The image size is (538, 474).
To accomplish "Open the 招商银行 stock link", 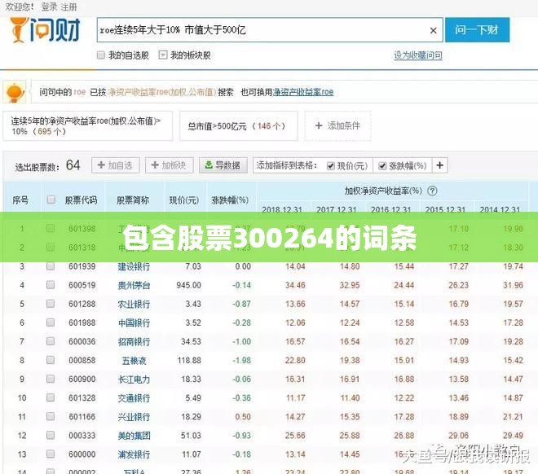I will point(134,342).
